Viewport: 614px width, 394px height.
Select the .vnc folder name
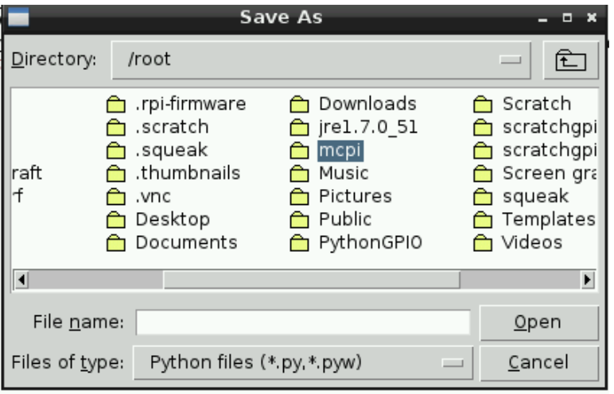coord(153,196)
